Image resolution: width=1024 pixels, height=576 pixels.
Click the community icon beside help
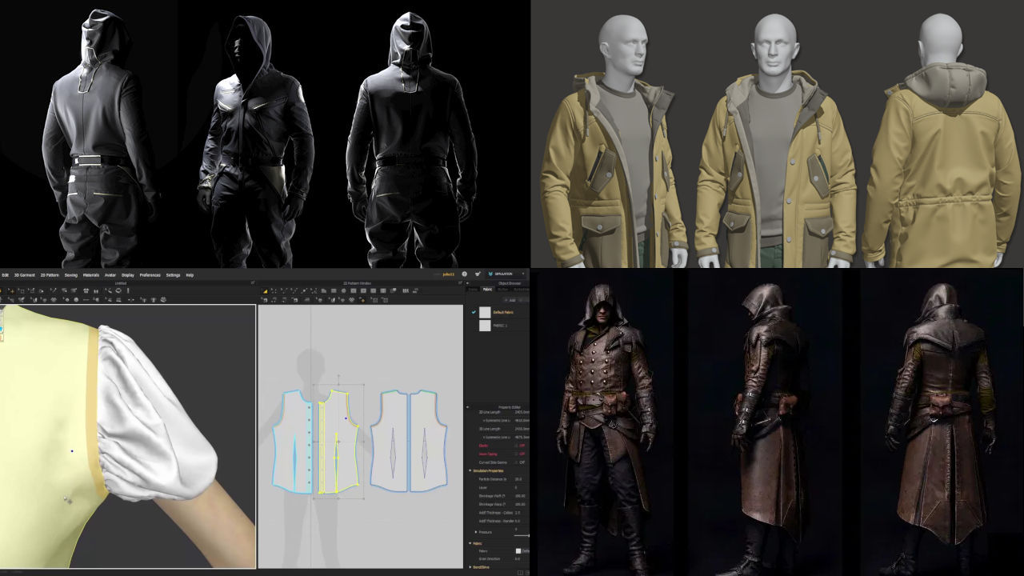478,274
